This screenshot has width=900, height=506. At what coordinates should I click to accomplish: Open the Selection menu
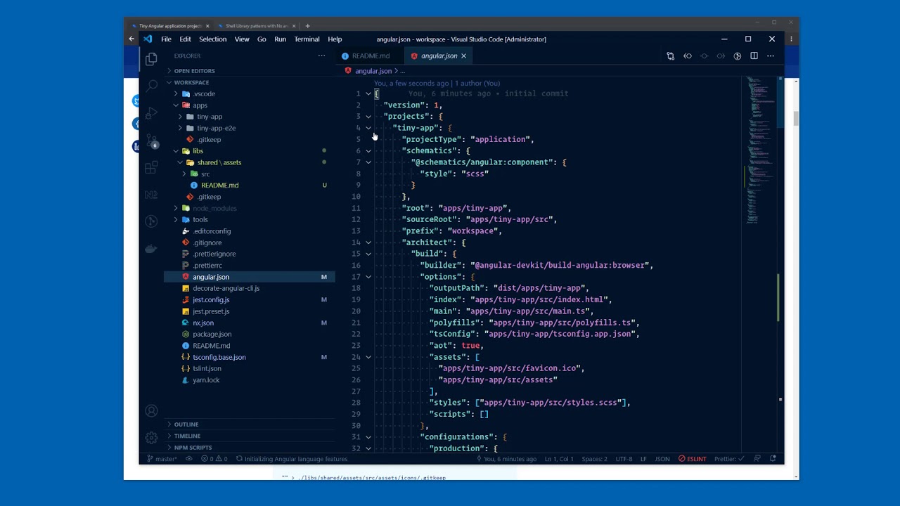[x=212, y=39]
